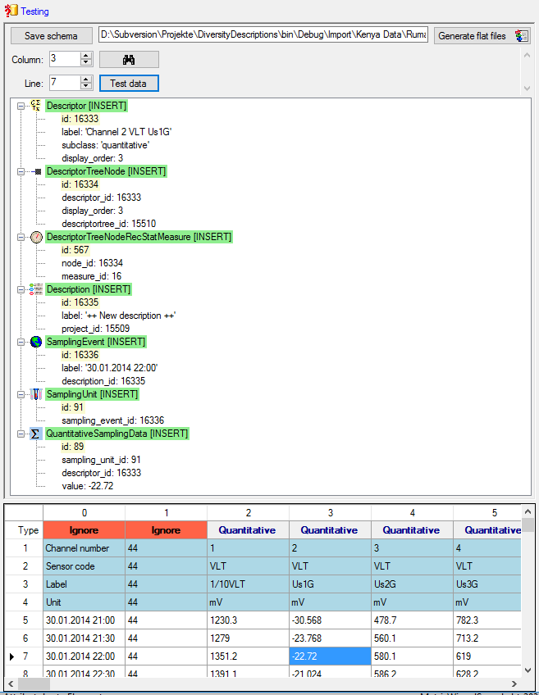Image resolution: width=539 pixels, height=695 pixels.
Task: Select the DescriptorTreeNode [INSERT] tree label
Action: (x=106, y=171)
